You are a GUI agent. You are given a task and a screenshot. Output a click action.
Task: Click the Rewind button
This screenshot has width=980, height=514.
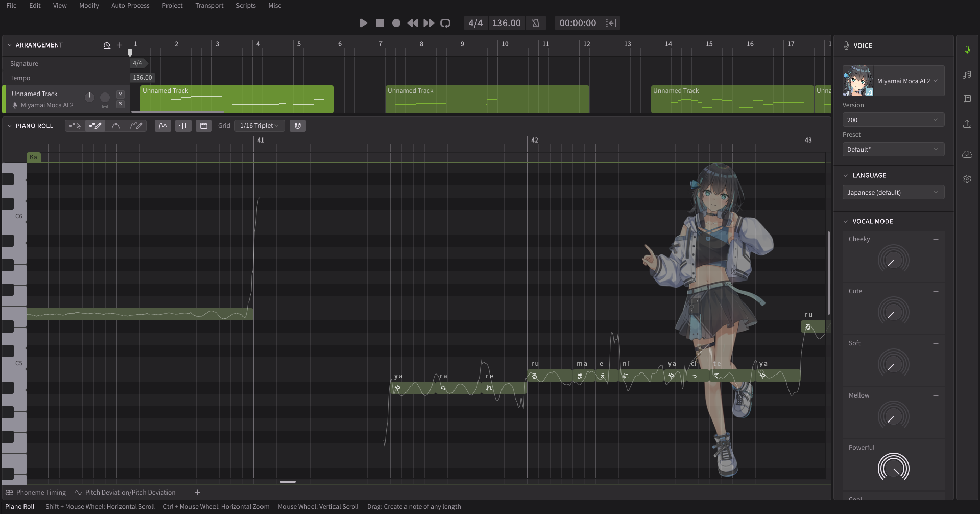[412, 23]
